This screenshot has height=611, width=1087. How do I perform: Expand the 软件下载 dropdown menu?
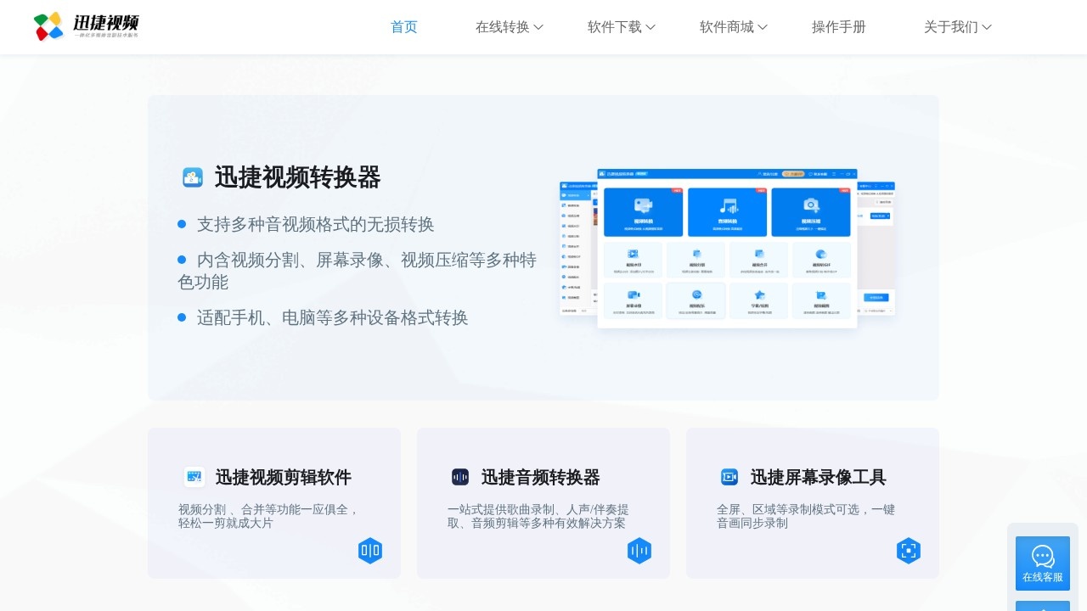pyautogui.click(x=621, y=26)
